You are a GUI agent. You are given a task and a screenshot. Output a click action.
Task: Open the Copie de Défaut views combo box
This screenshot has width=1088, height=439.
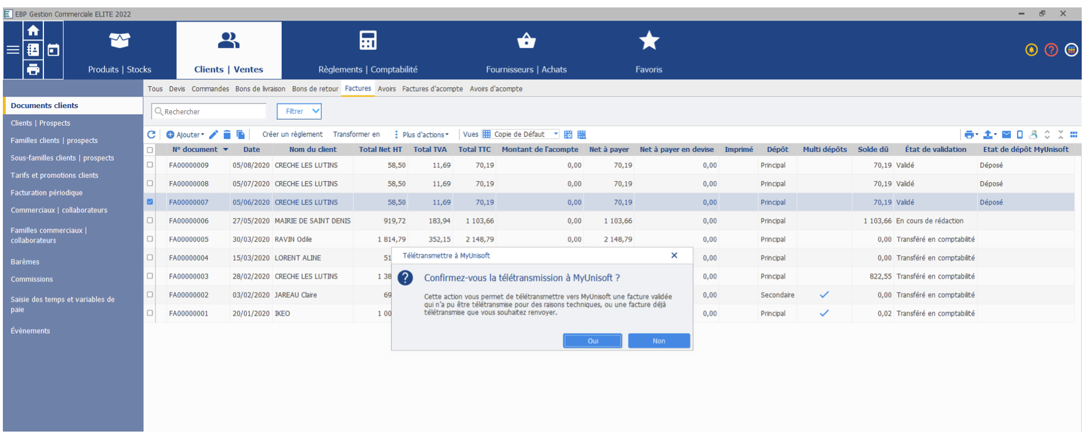pos(521,134)
